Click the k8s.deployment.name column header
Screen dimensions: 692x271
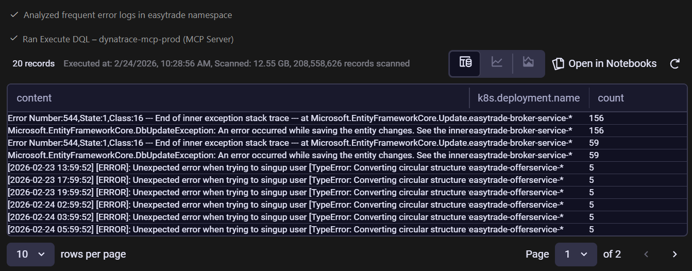tap(529, 98)
